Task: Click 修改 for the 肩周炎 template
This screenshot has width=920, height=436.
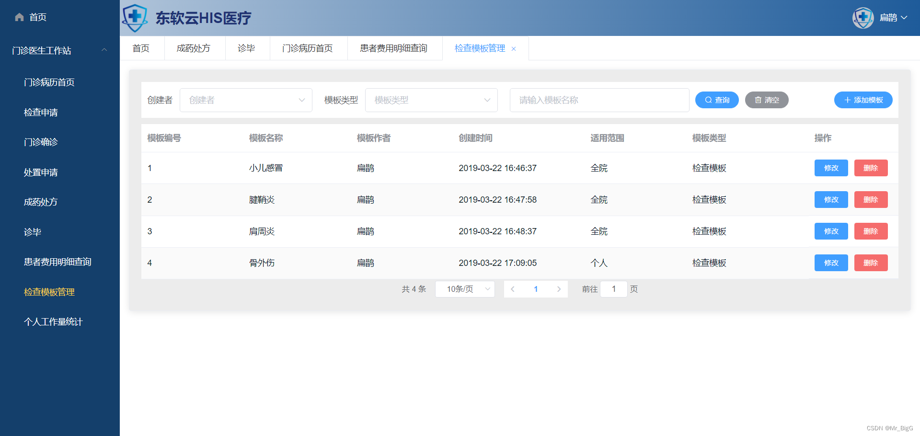Action: pyautogui.click(x=831, y=231)
